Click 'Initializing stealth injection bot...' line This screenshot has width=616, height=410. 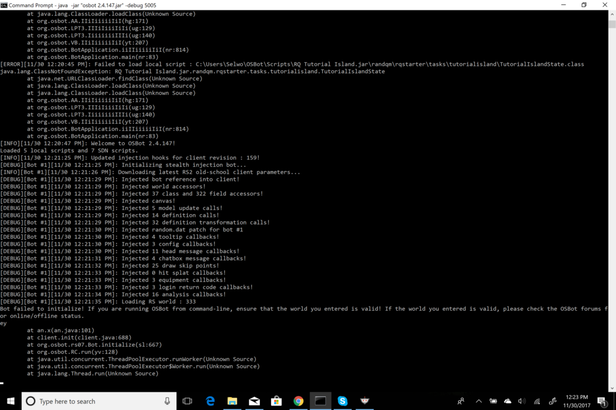123,165
